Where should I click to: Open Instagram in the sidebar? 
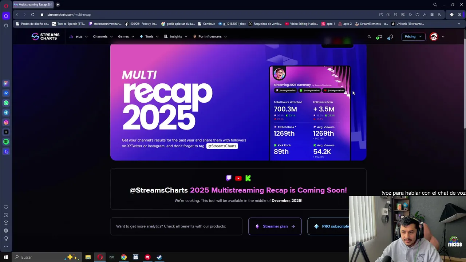tap(6, 123)
